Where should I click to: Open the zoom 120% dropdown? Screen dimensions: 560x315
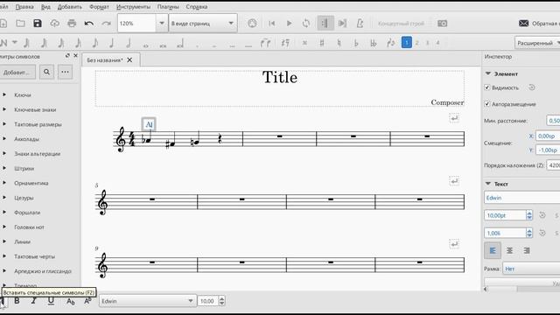[x=161, y=24]
